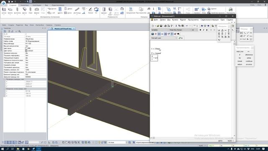The width and height of the screenshot is (268, 151).
Task: Collapse the camera position coordinates section
Action: click(x=5, y=79)
